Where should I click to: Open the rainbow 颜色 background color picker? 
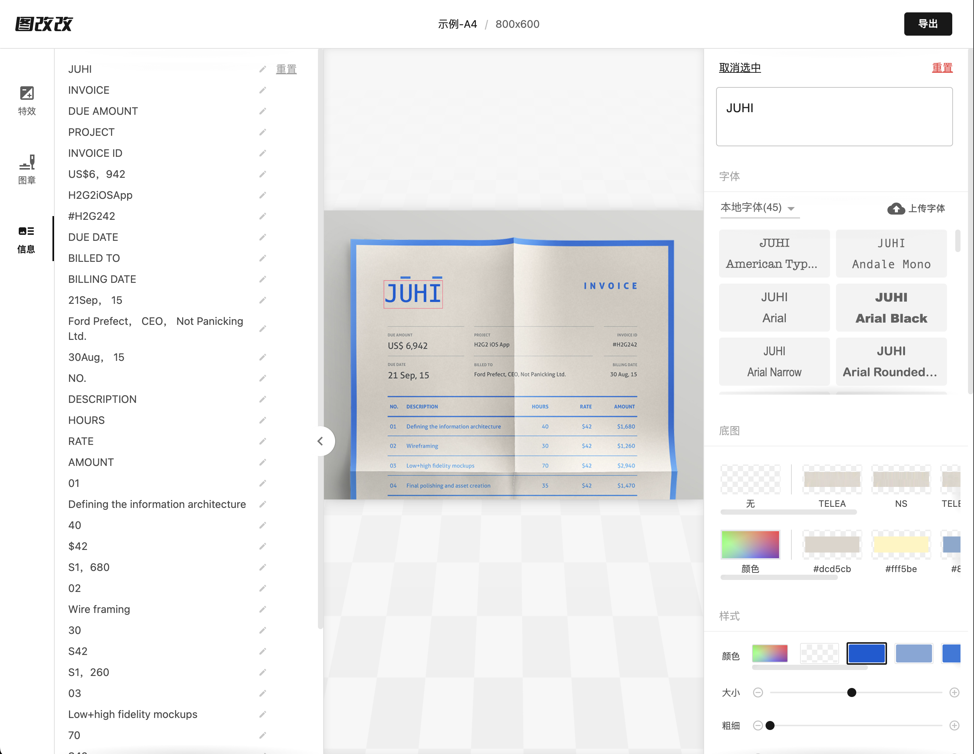click(750, 545)
